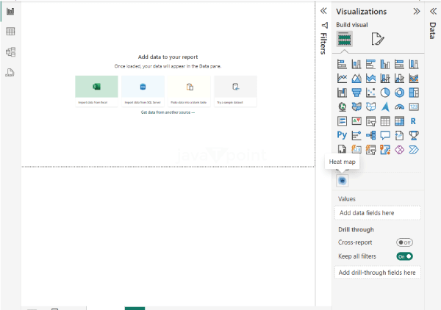Screen dimensions: 441x310
Task: Select the Table visual
Action: coord(385,121)
